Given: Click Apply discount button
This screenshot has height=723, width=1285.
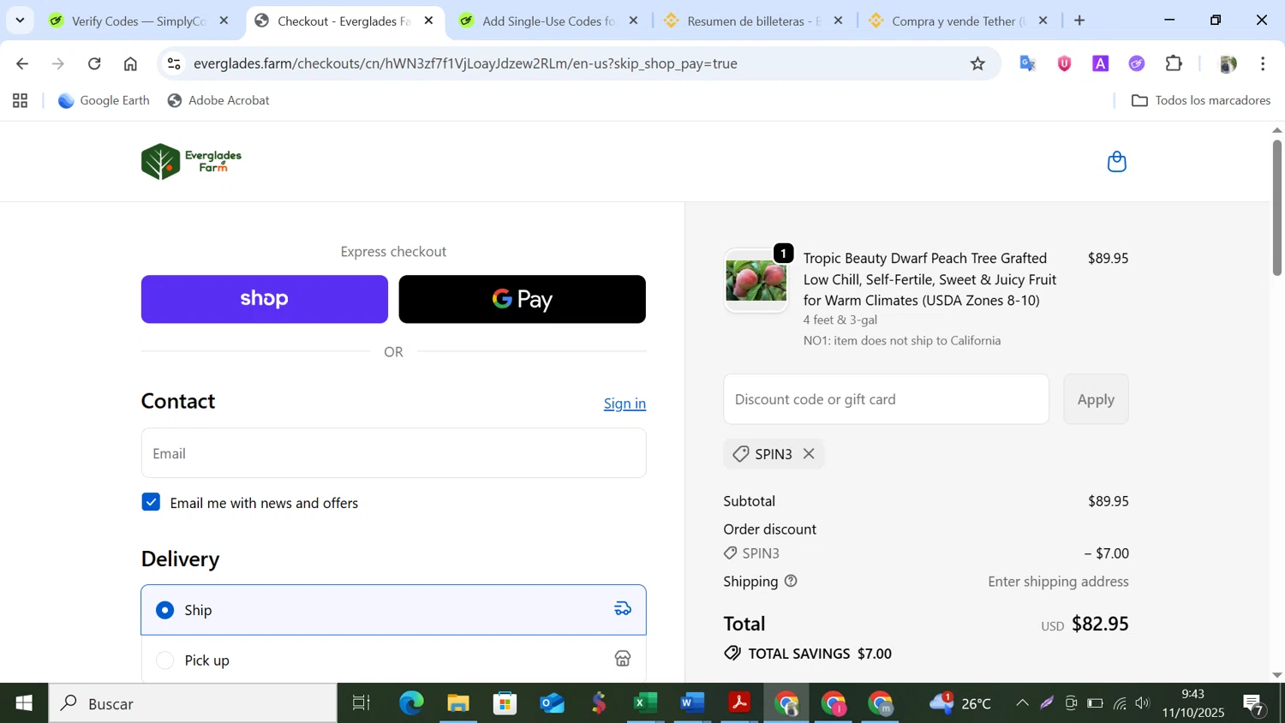Looking at the screenshot, I should click(1096, 399).
